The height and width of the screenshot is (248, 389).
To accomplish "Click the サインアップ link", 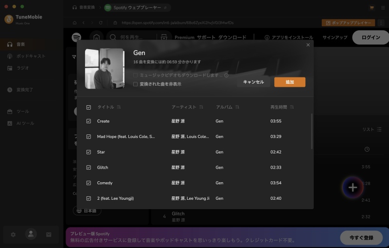I will [x=335, y=38].
